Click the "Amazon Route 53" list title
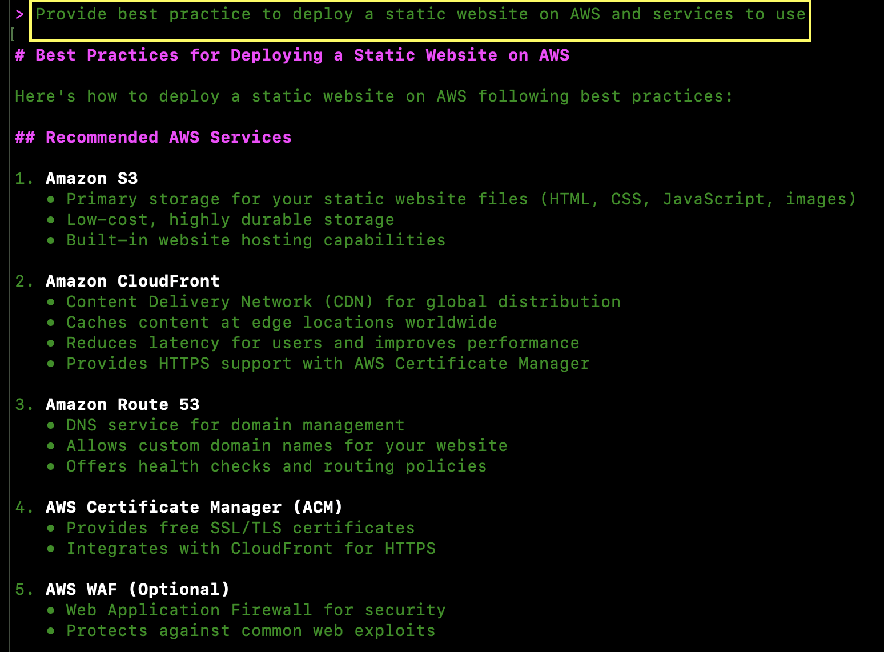This screenshot has height=652, width=884. coord(123,405)
